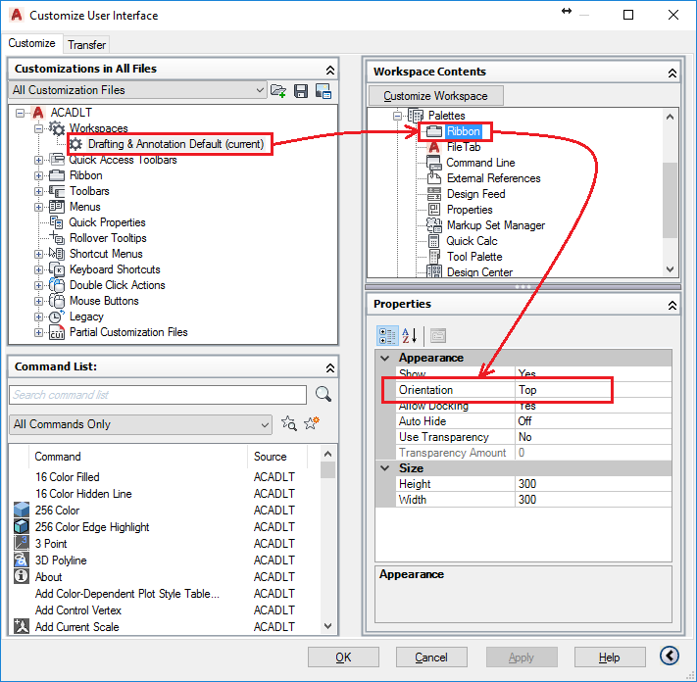Open a partial customization file icon

(x=278, y=90)
